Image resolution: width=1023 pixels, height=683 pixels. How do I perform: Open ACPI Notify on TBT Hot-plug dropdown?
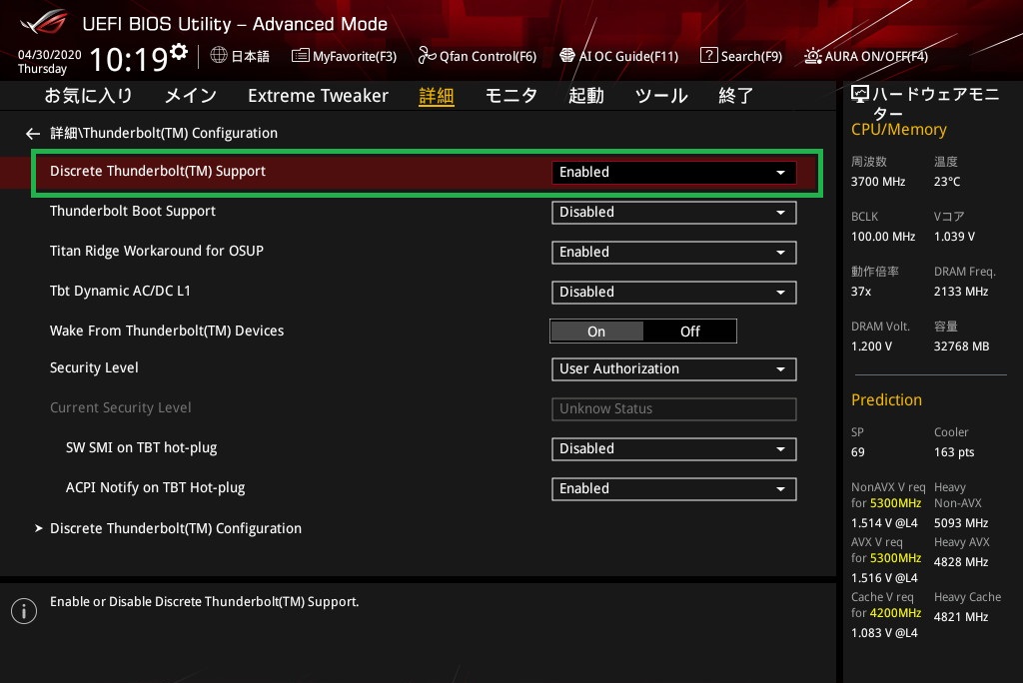[x=673, y=488]
